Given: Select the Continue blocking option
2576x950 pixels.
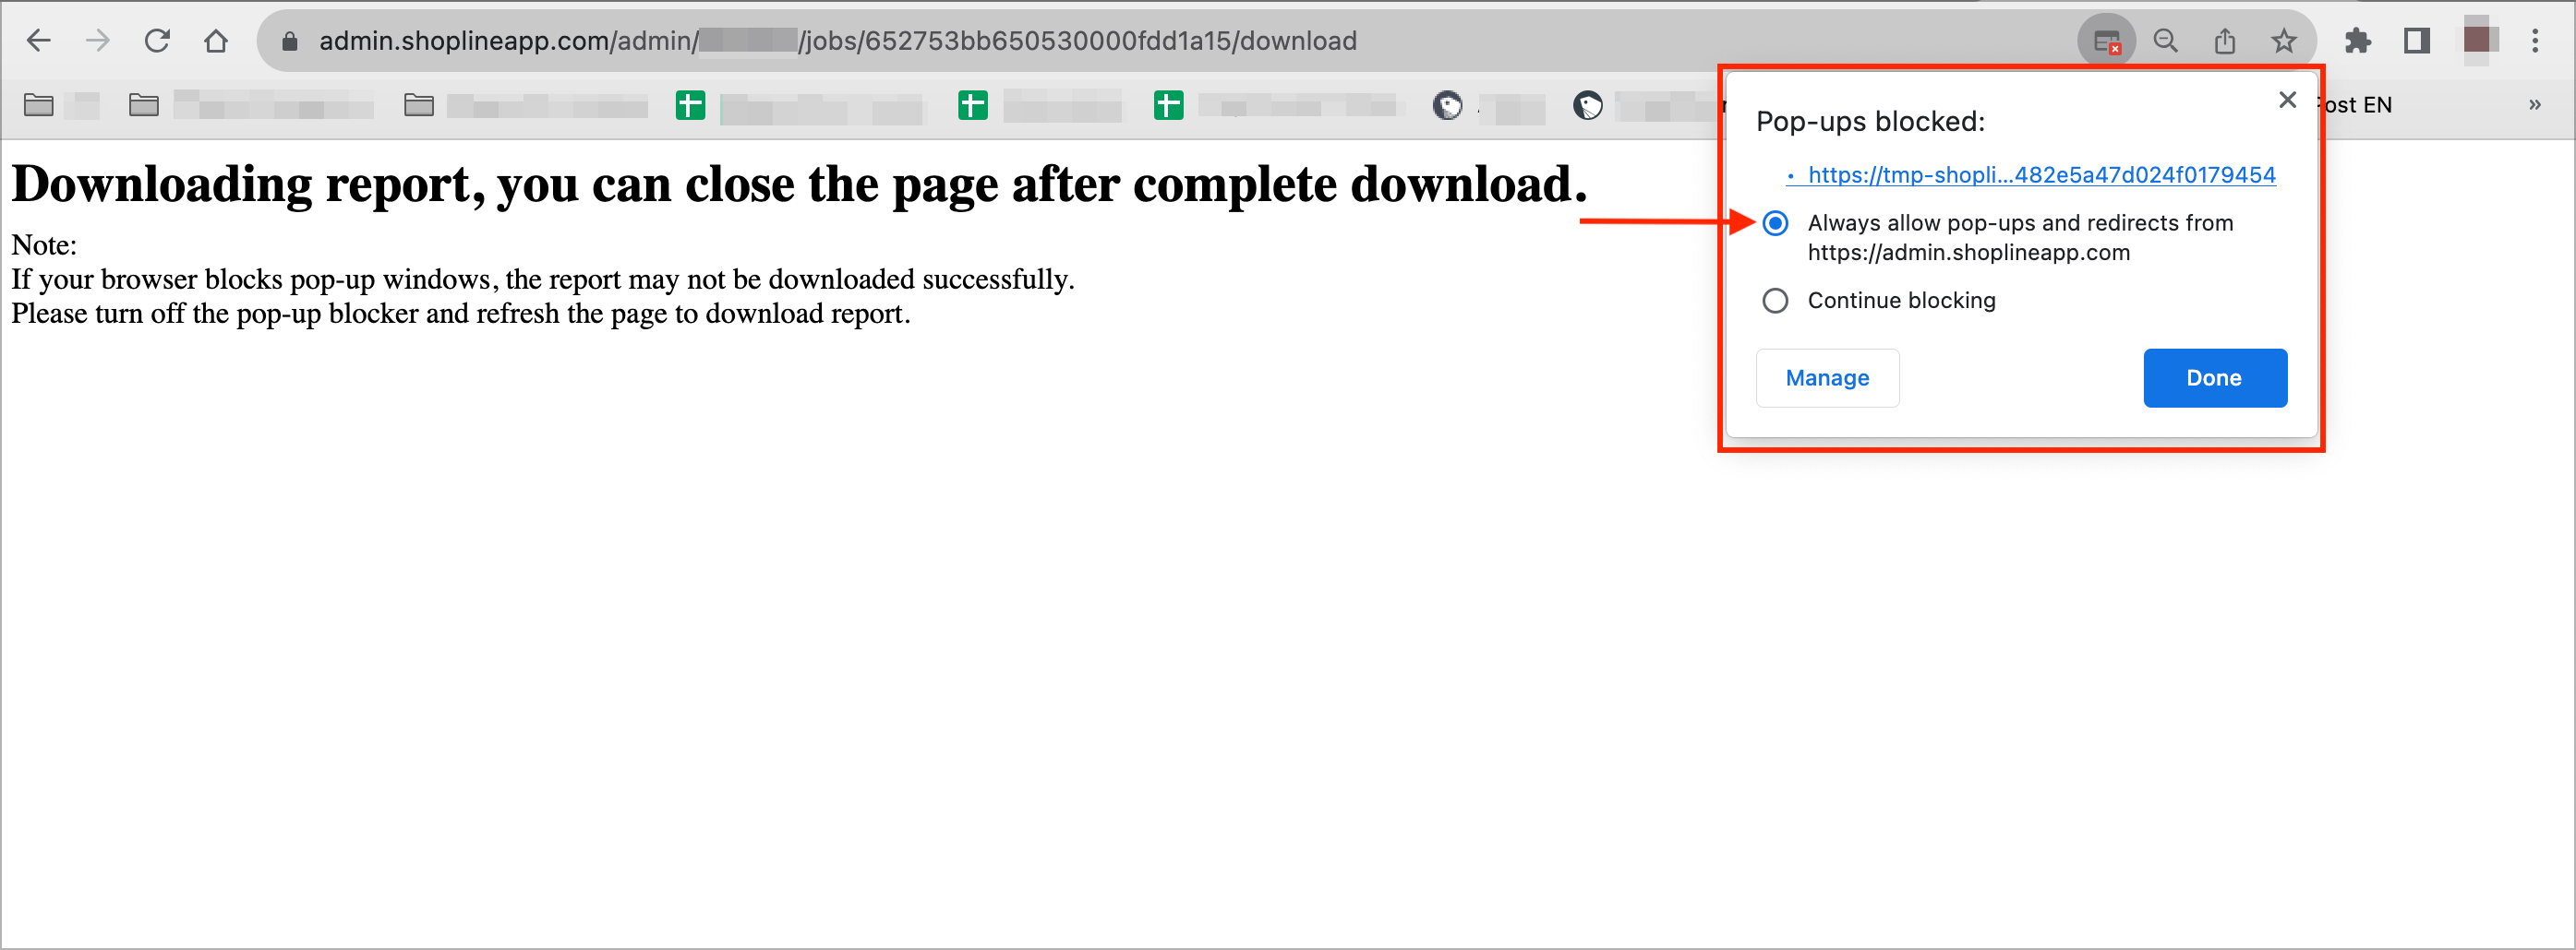Looking at the screenshot, I should pos(1775,301).
